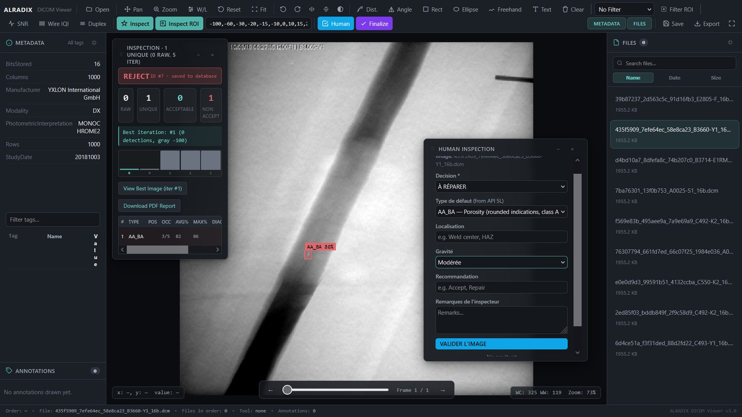Open the Gravité dropdown
The width and height of the screenshot is (742, 417).
coord(501,262)
